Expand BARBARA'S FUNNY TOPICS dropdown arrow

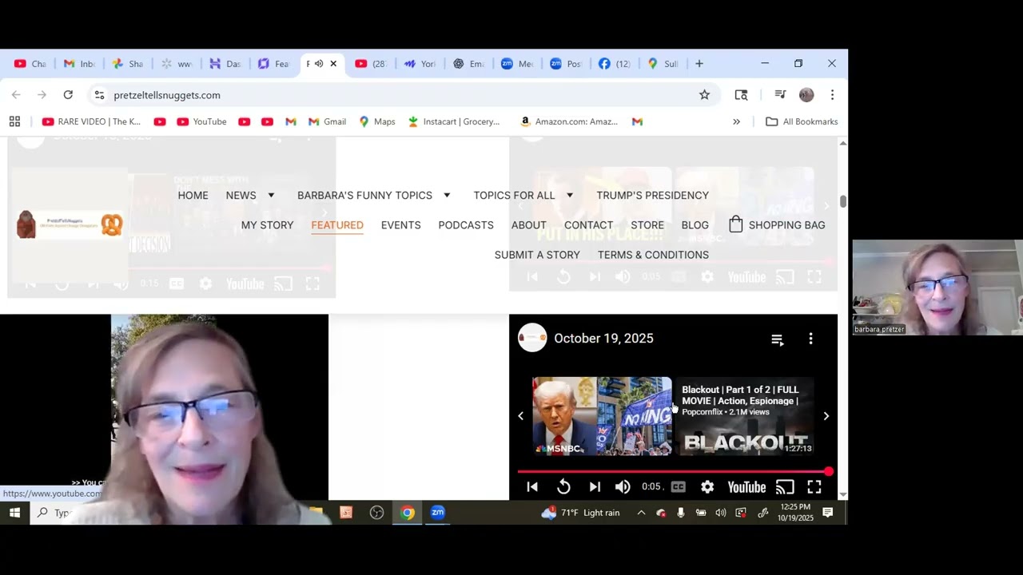point(447,196)
